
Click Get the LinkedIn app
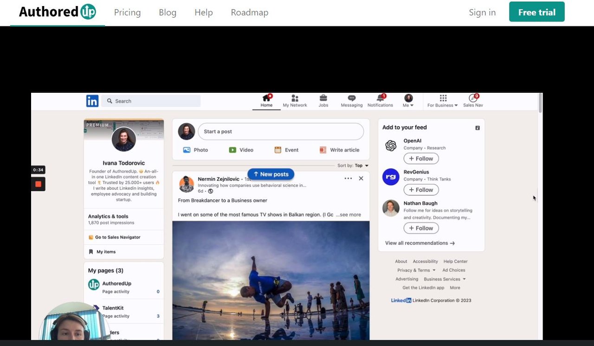tap(423, 288)
